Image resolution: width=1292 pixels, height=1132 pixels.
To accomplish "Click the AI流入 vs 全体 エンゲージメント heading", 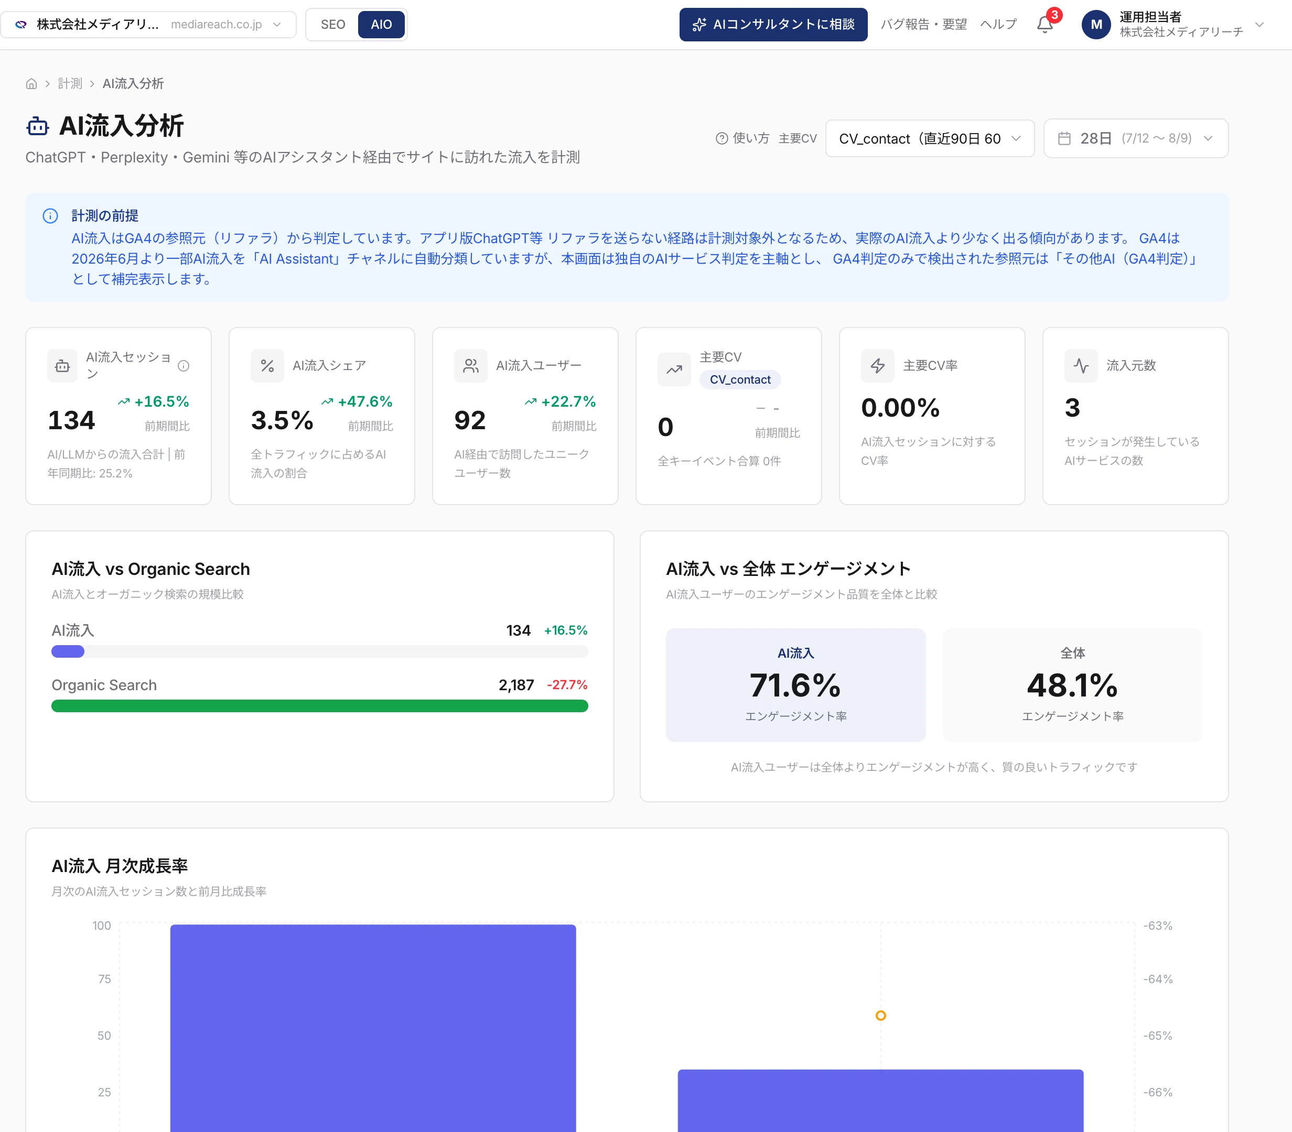I will (788, 569).
